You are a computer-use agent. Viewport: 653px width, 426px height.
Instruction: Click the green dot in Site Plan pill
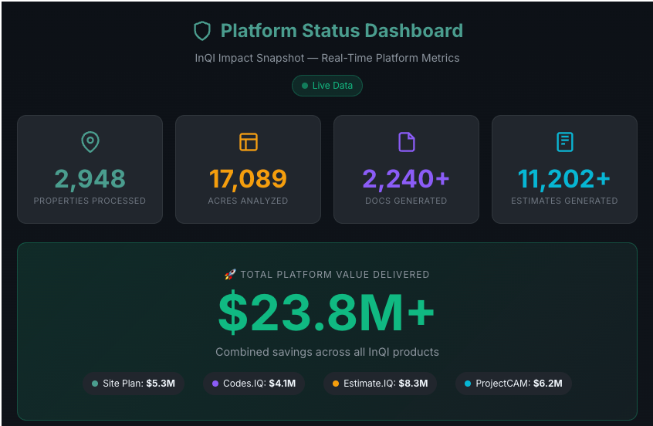[95, 384]
